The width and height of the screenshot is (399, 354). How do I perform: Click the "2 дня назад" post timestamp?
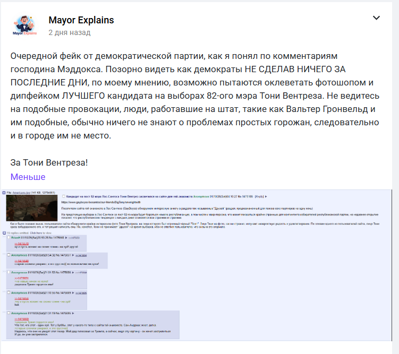(69, 32)
